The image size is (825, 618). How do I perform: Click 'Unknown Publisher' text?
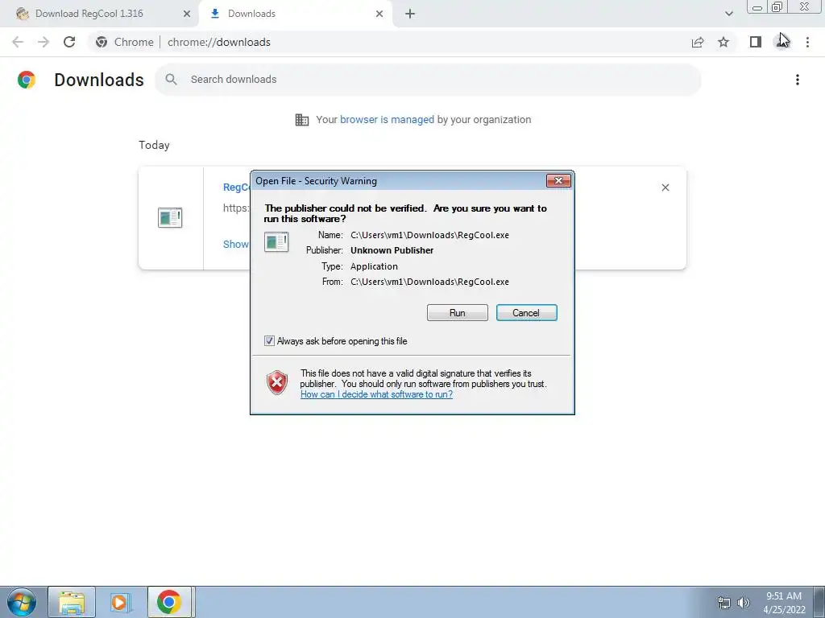(392, 251)
